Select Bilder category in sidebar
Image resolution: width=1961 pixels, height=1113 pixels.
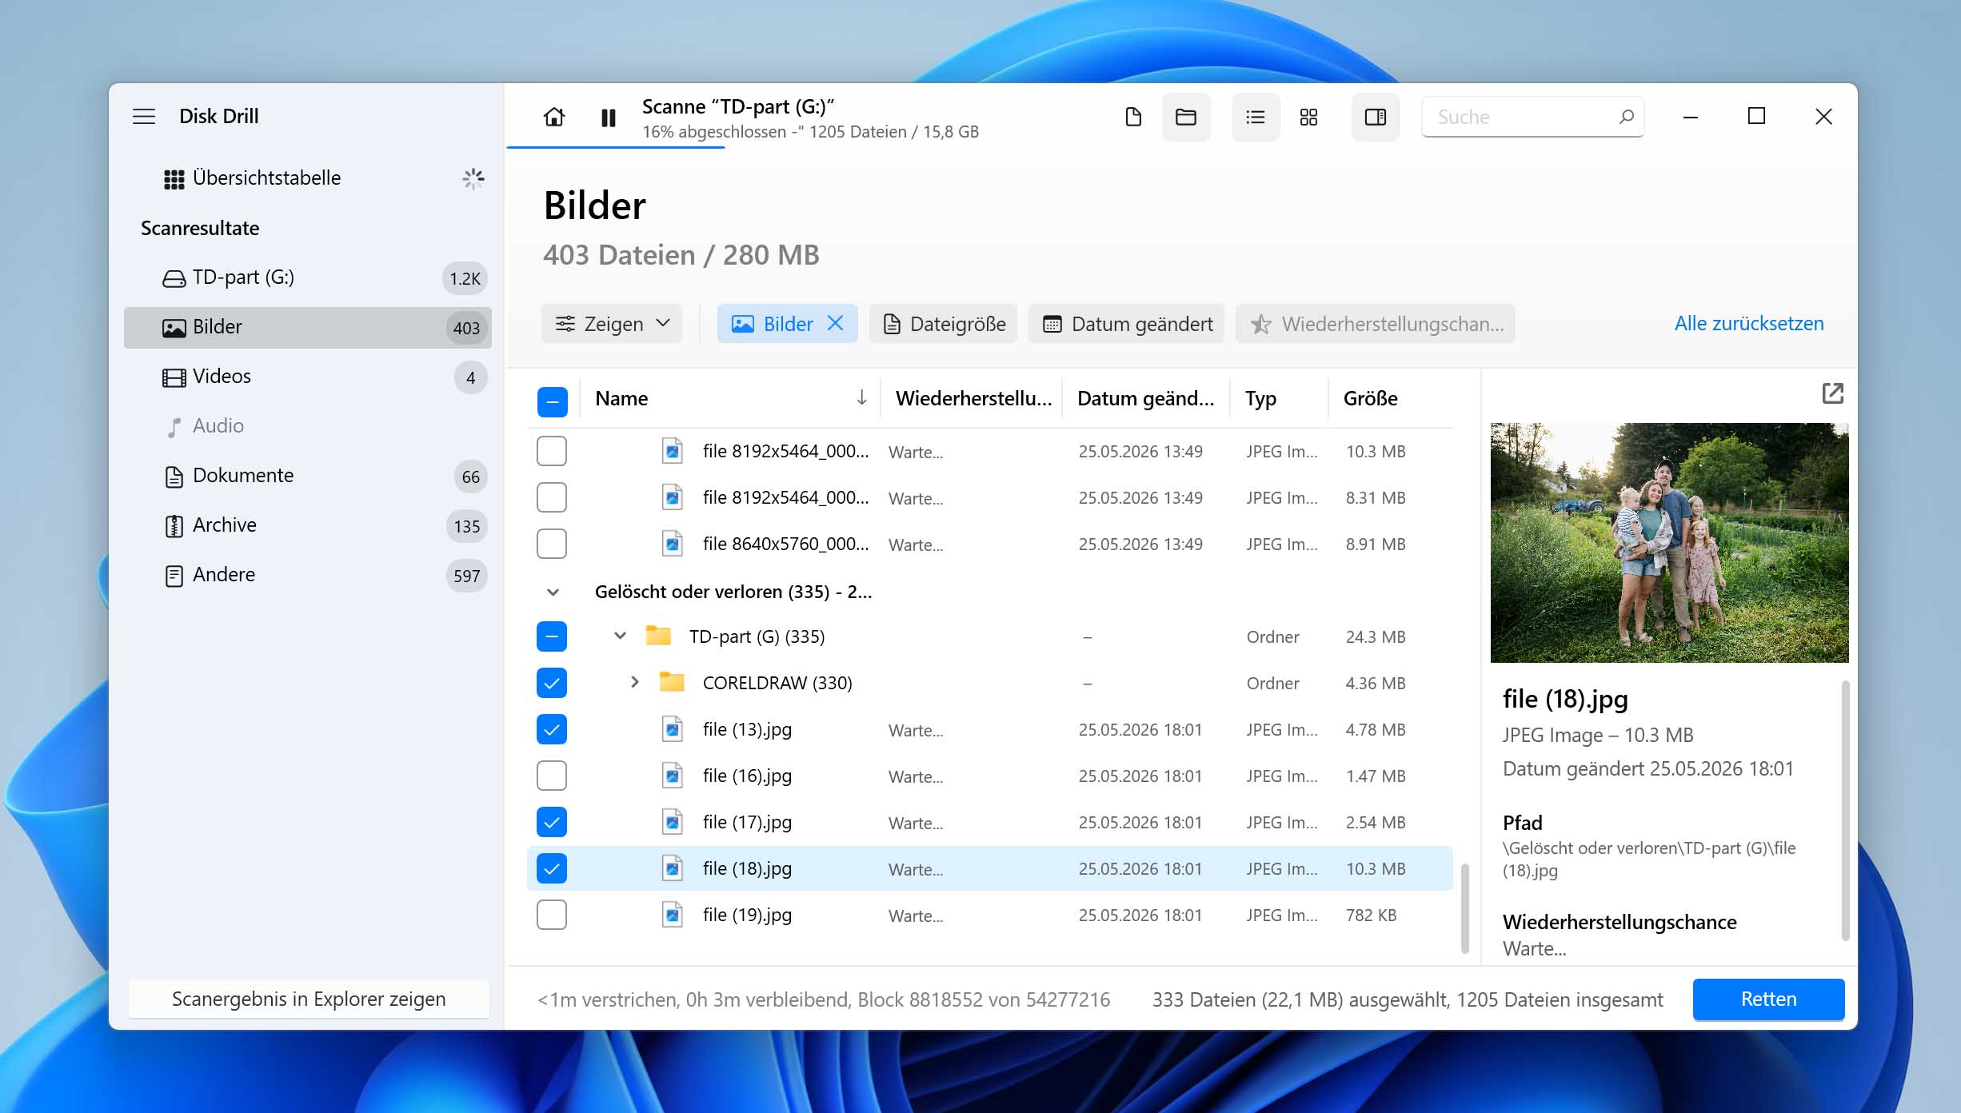308,327
